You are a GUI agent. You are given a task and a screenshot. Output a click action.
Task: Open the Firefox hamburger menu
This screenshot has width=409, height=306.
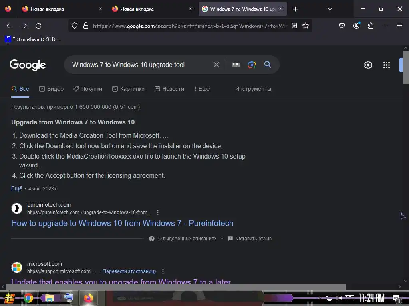399,25
